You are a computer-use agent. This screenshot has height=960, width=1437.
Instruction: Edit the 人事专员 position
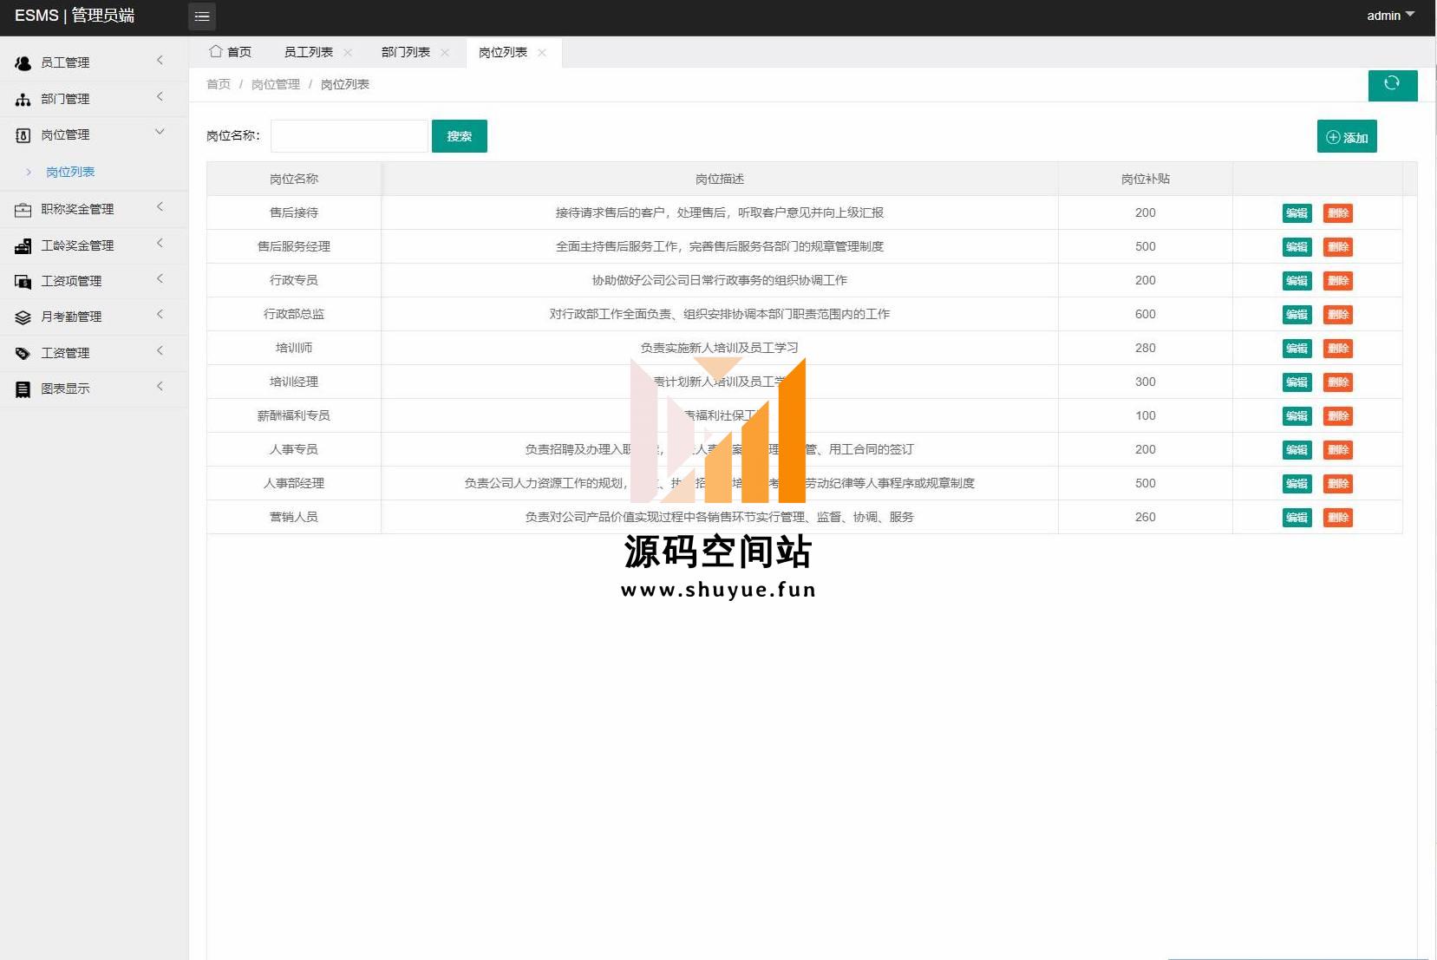(x=1297, y=450)
